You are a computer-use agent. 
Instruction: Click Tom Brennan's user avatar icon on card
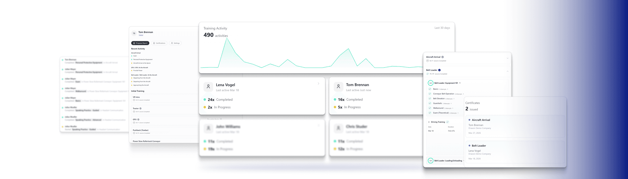point(338,87)
